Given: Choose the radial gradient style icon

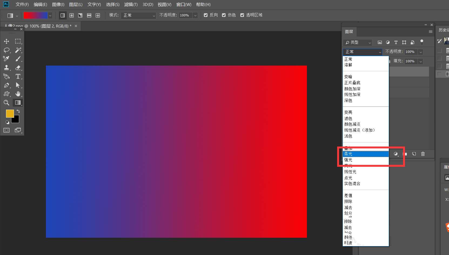Looking at the screenshot, I should pos(72,15).
